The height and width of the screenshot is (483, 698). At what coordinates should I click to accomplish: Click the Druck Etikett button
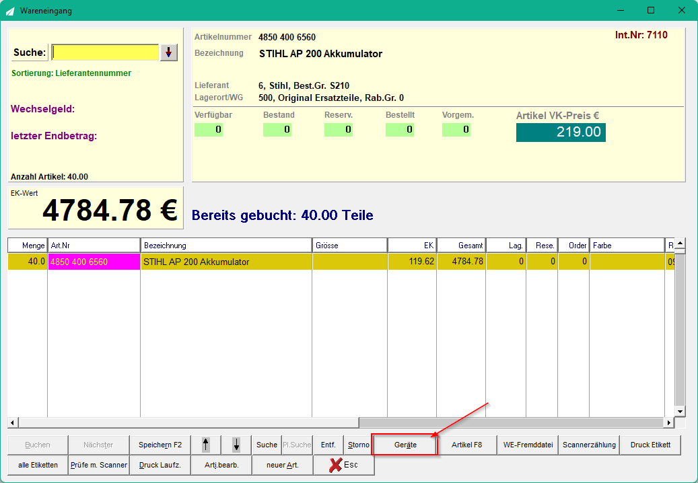pos(650,445)
